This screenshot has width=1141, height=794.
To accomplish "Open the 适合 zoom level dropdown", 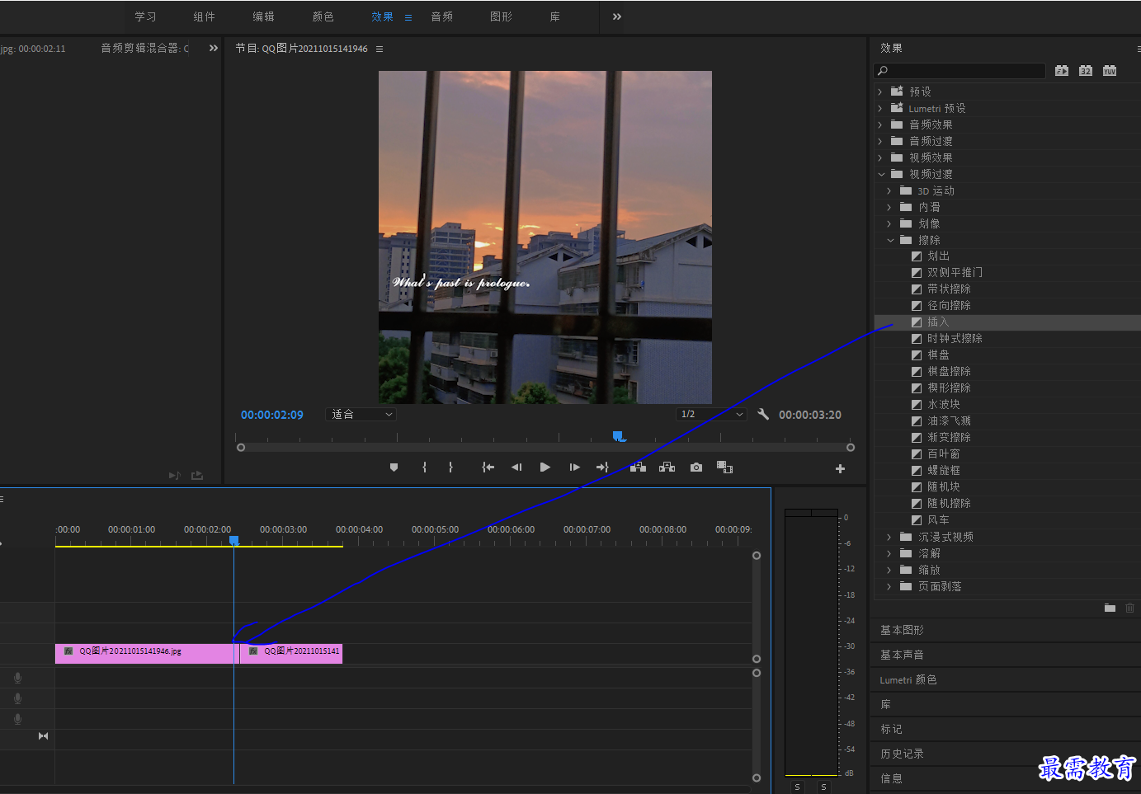I will 361,415.
